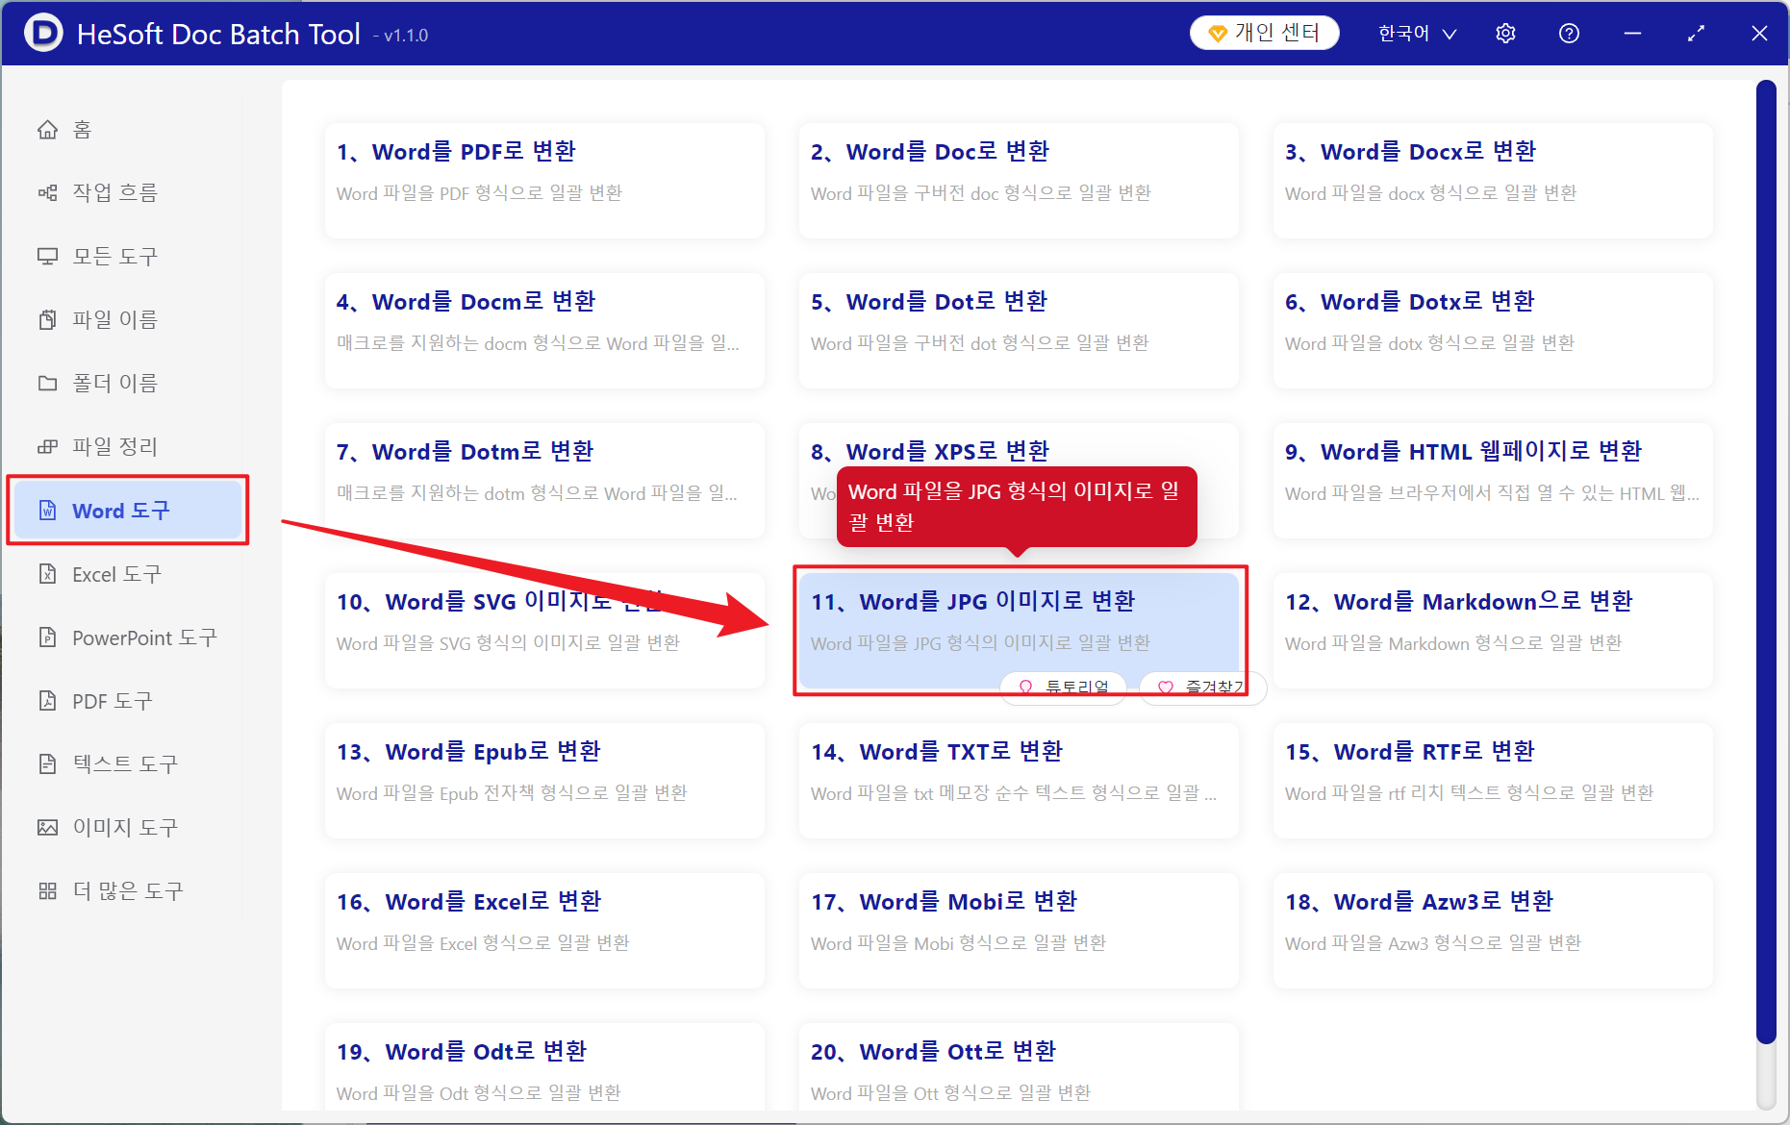Open Word를 Dotx로 변환 card
The width and height of the screenshot is (1790, 1125).
tap(1493, 330)
